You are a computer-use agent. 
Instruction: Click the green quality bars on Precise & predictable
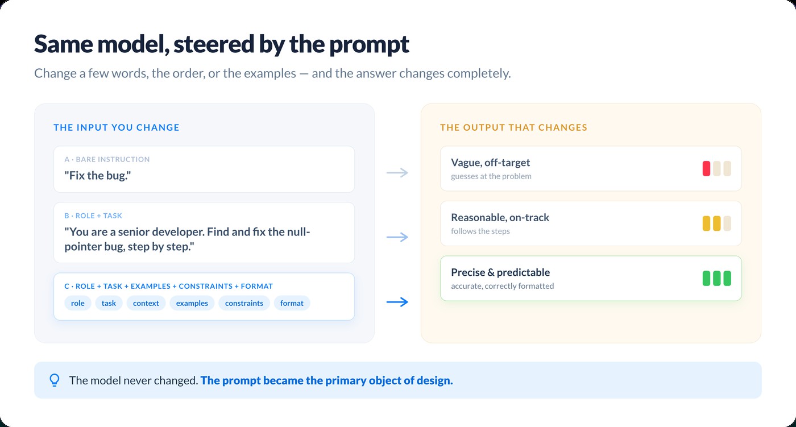point(717,279)
